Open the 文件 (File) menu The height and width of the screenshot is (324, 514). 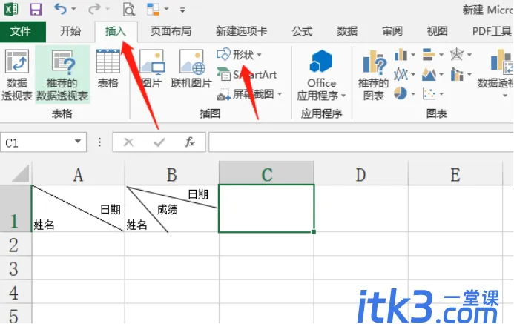(23, 31)
